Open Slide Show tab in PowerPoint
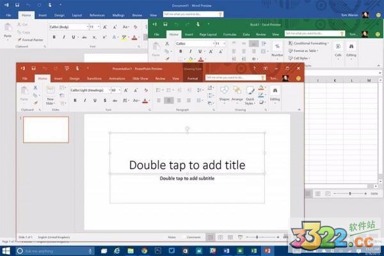 tap(140, 78)
